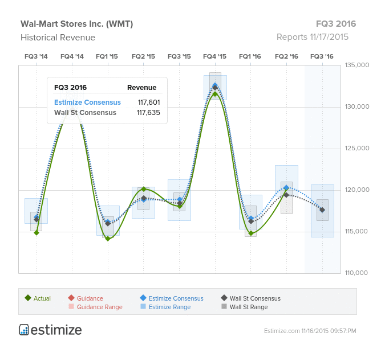Viewport: 385px width, 353px height.
Task: Click the FQ2 '16 Estimize blue data point
Action: pyautogui.click(x=286, y=188)
